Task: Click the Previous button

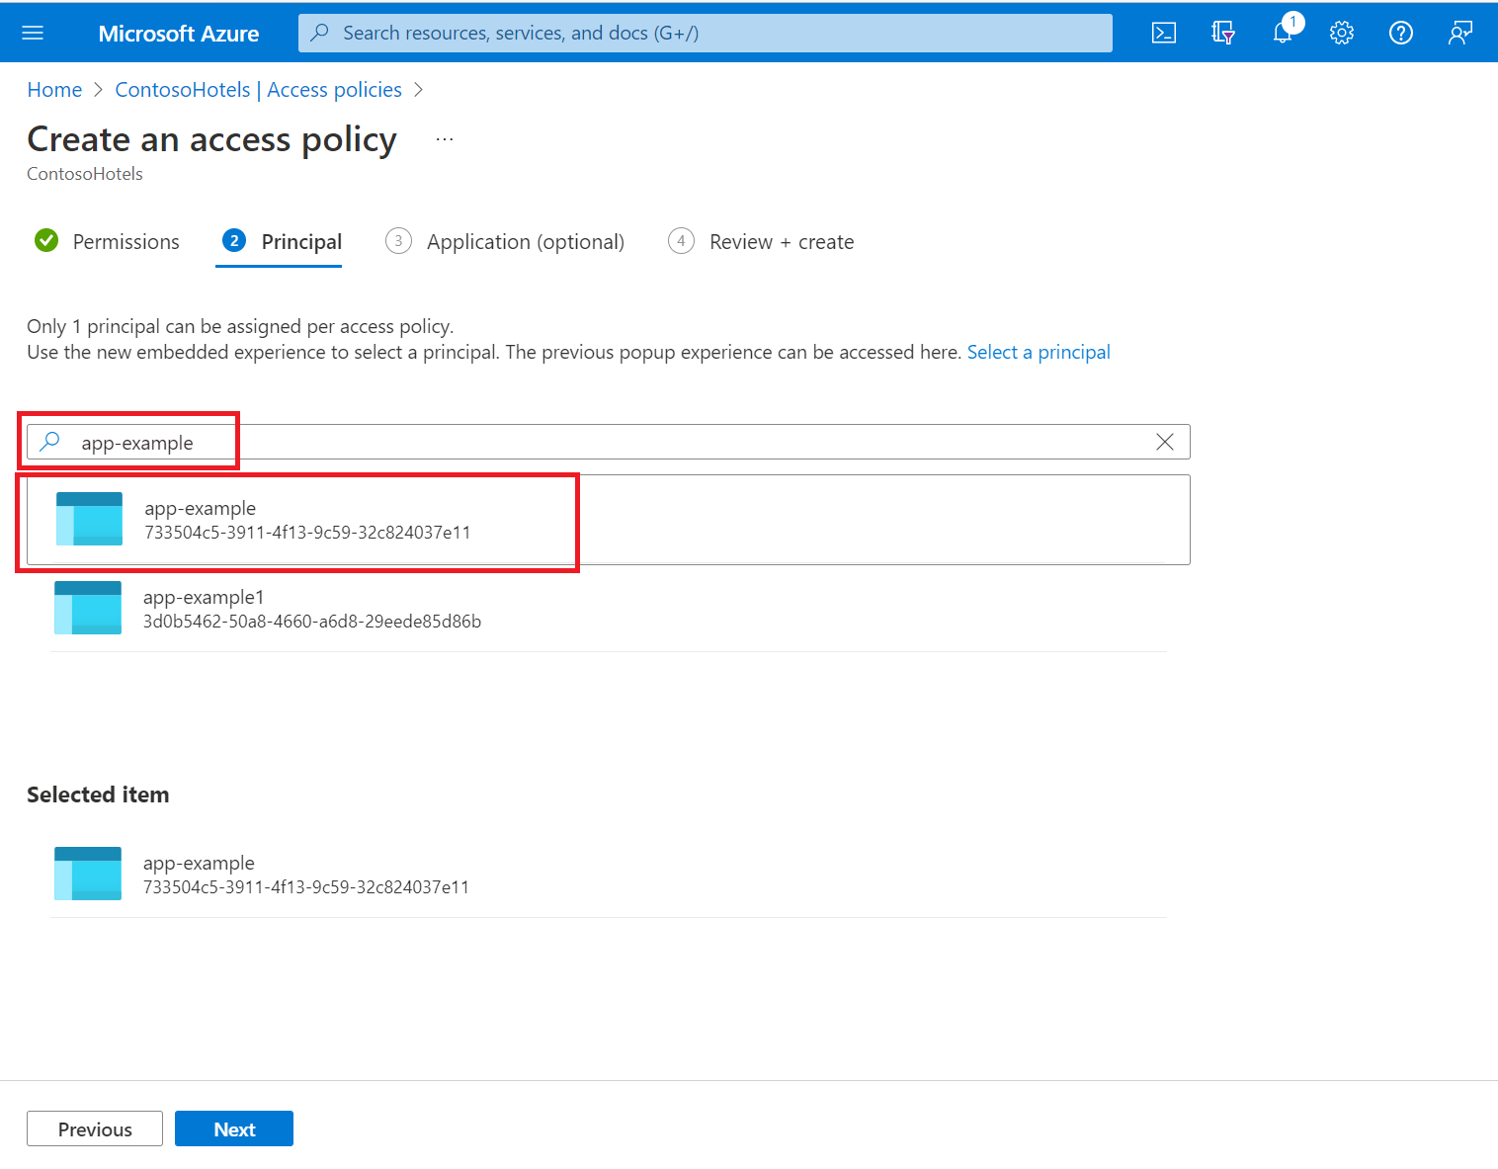Action: [94, 1128]
